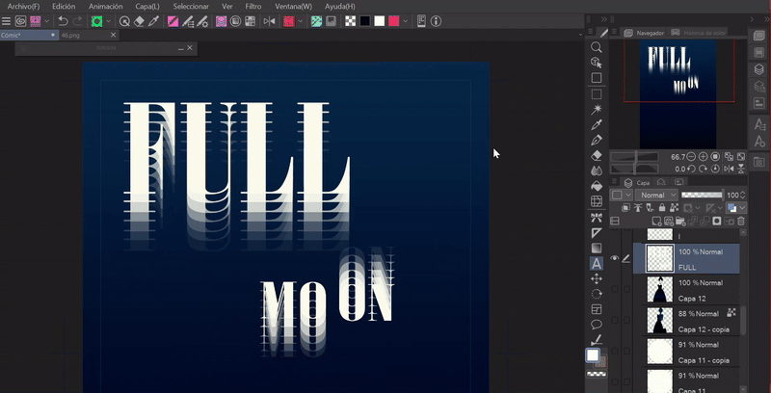Close the 46.png tab
This screenshot has width=771, height=393.
point(113,35)
